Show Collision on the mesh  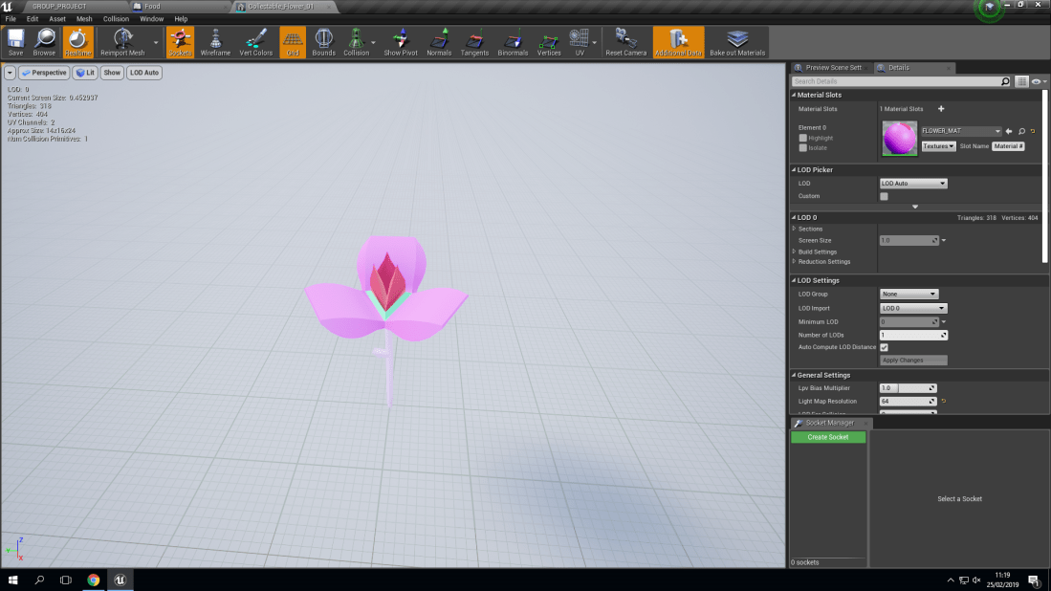click(357, 41)
